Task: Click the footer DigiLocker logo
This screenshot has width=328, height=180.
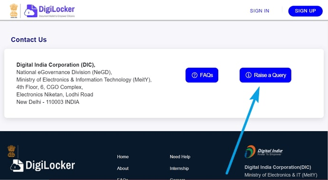Action: 43,166
